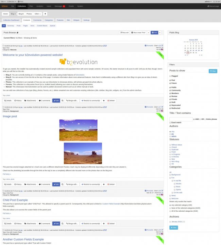
Task: Open Analytics in the main navbar
Action: point(40,6)
